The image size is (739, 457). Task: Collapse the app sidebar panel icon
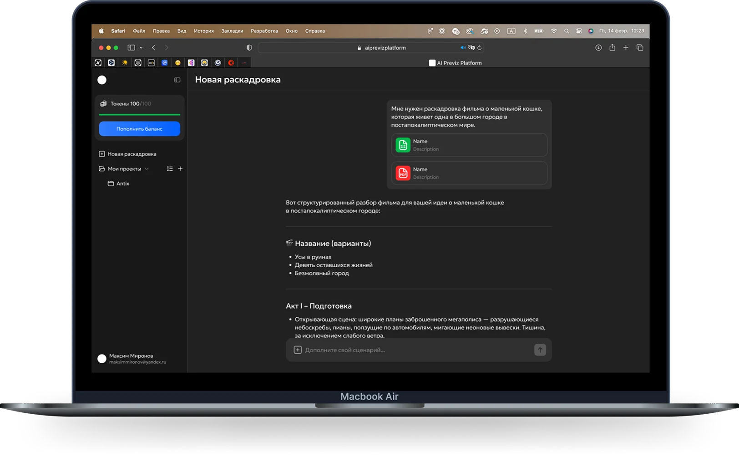tap(177, 80)
